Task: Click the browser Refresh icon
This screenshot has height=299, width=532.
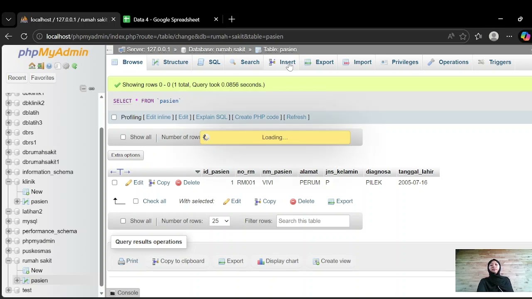Action: click(24, 37)
